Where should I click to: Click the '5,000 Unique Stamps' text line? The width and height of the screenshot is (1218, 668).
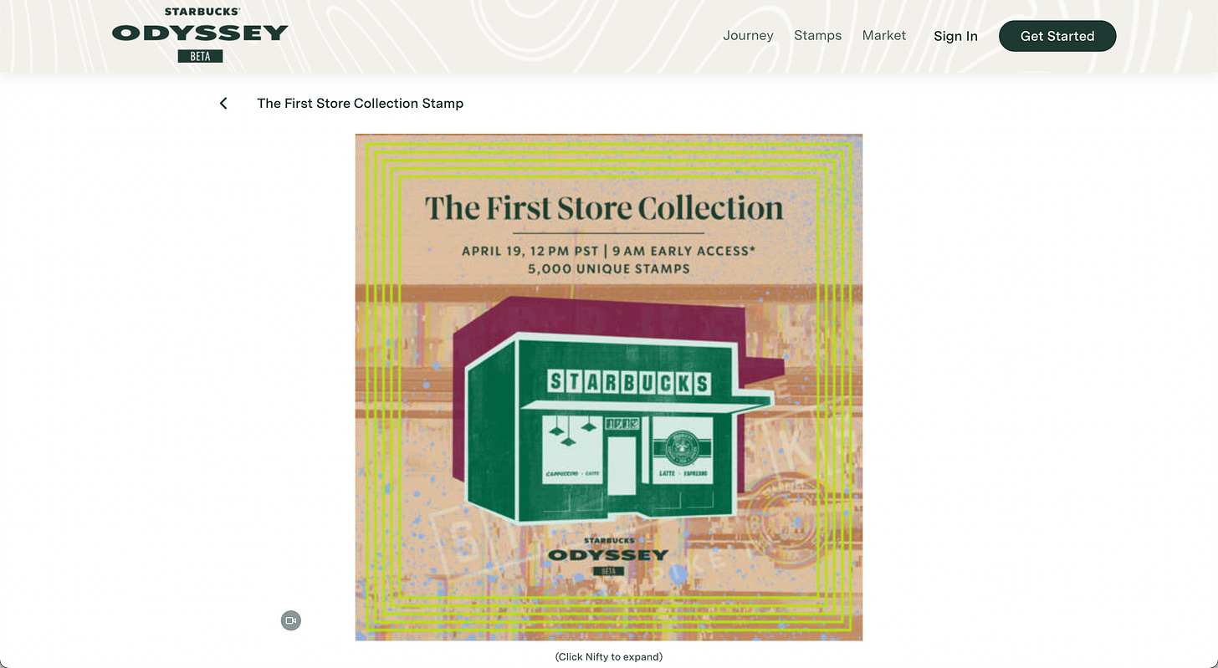point(609,269)
